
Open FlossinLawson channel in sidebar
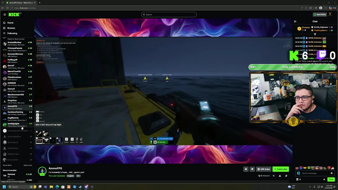pyautogui.click(x=17, y=78)
